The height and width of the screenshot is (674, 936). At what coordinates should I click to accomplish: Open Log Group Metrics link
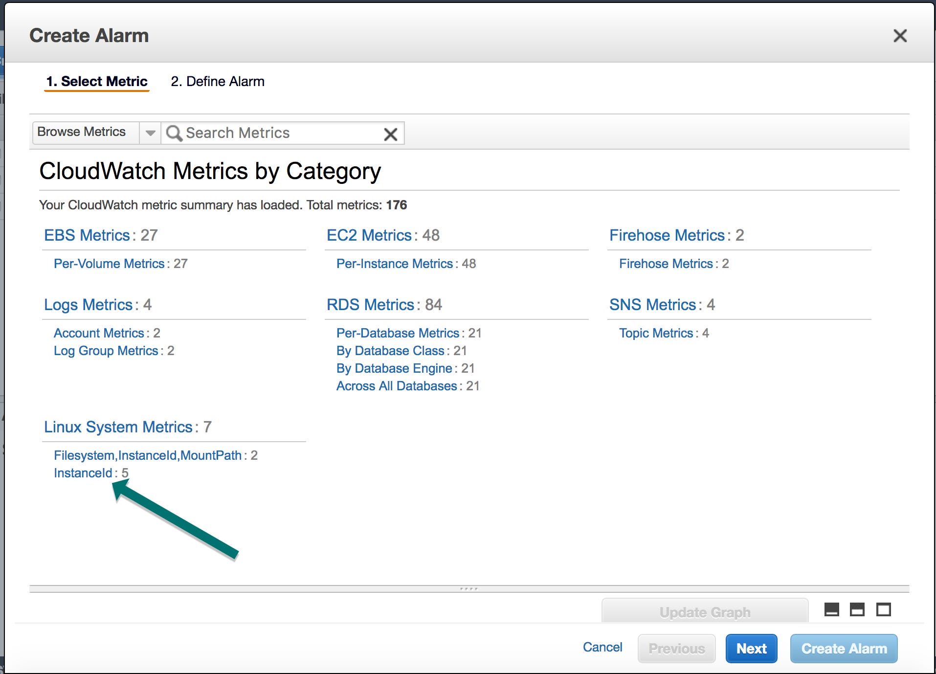[x=106, y=351]
